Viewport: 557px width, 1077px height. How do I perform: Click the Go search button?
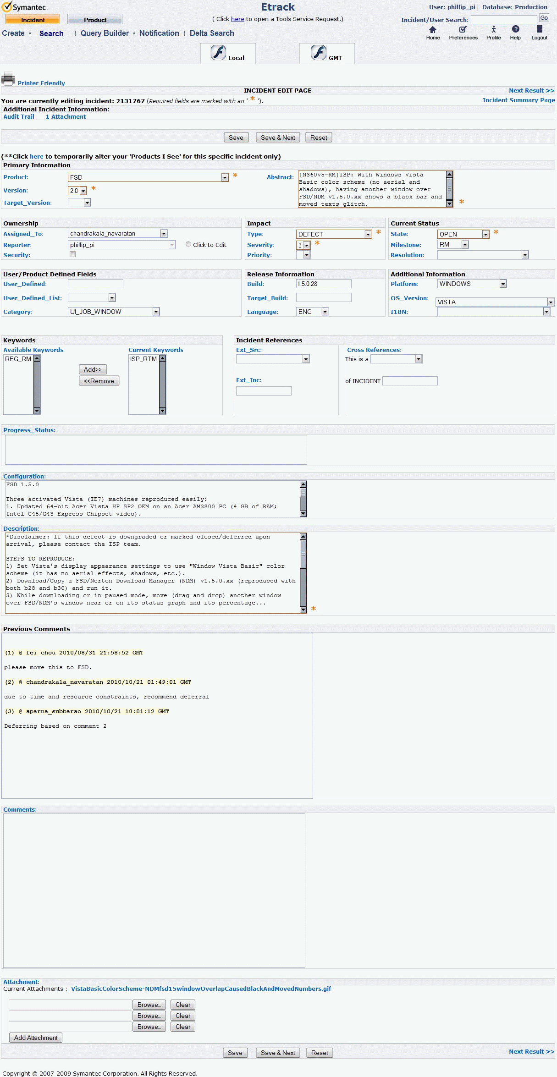pyautogui.click(x=544, y=18)
